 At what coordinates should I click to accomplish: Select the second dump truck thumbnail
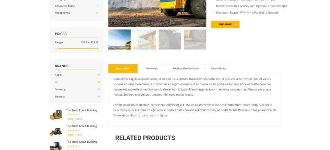[x=145, y=40]
